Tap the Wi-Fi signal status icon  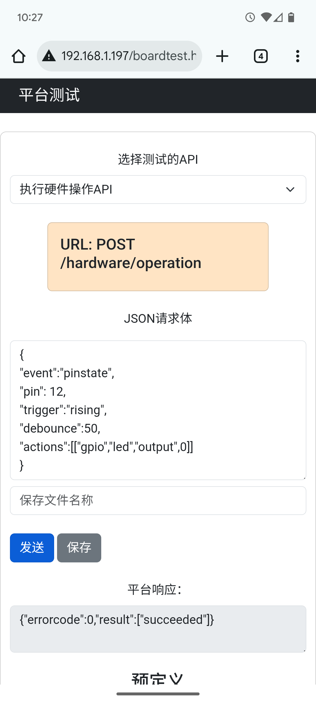pyautogui.click(x=266, y=18)
